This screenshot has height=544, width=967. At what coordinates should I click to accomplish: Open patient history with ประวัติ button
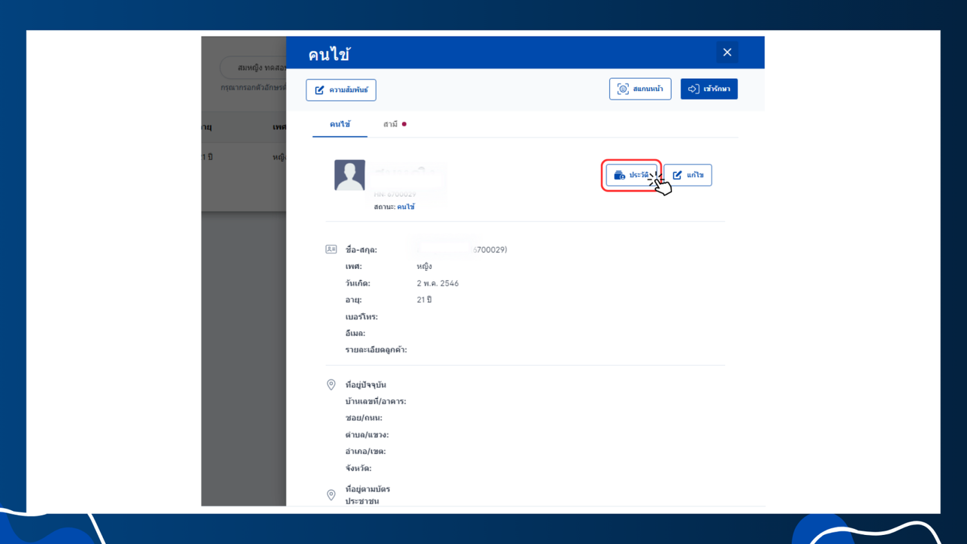631,175
